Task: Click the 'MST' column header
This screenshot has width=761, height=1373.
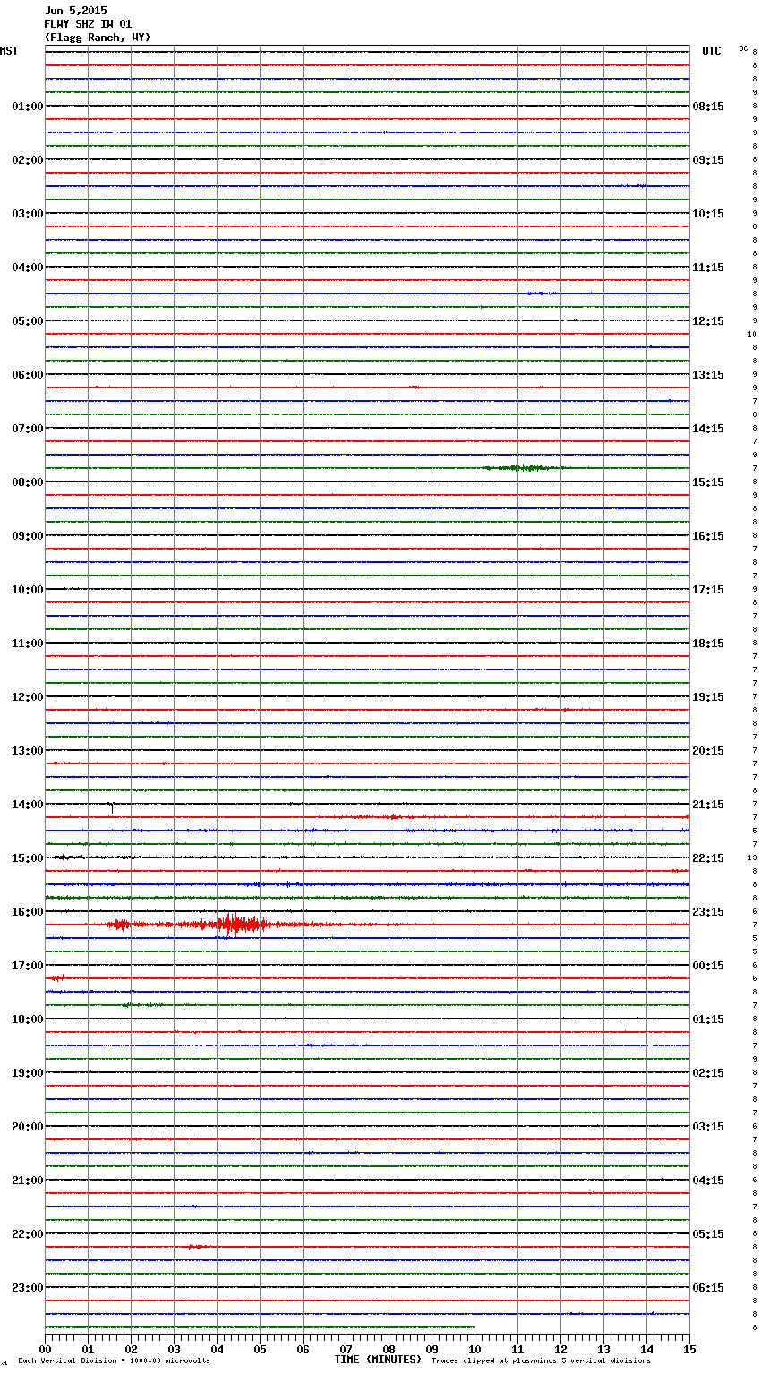Action: click(9, 51)
